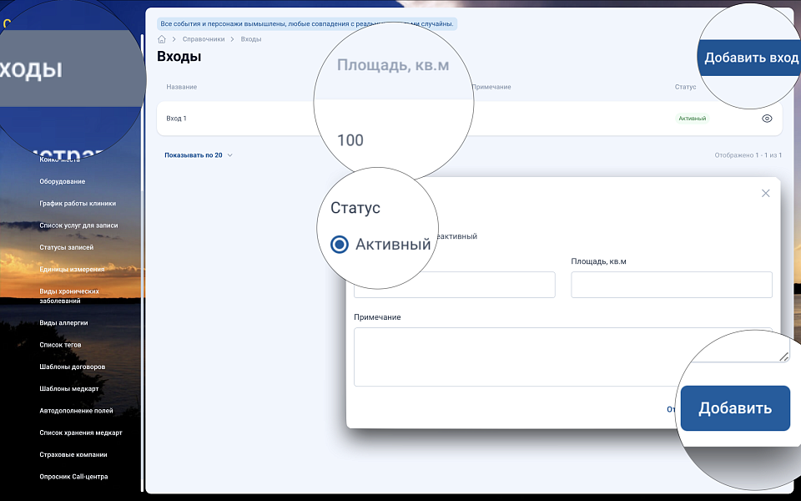Open Виды аллергии reference list

[63, 322]
